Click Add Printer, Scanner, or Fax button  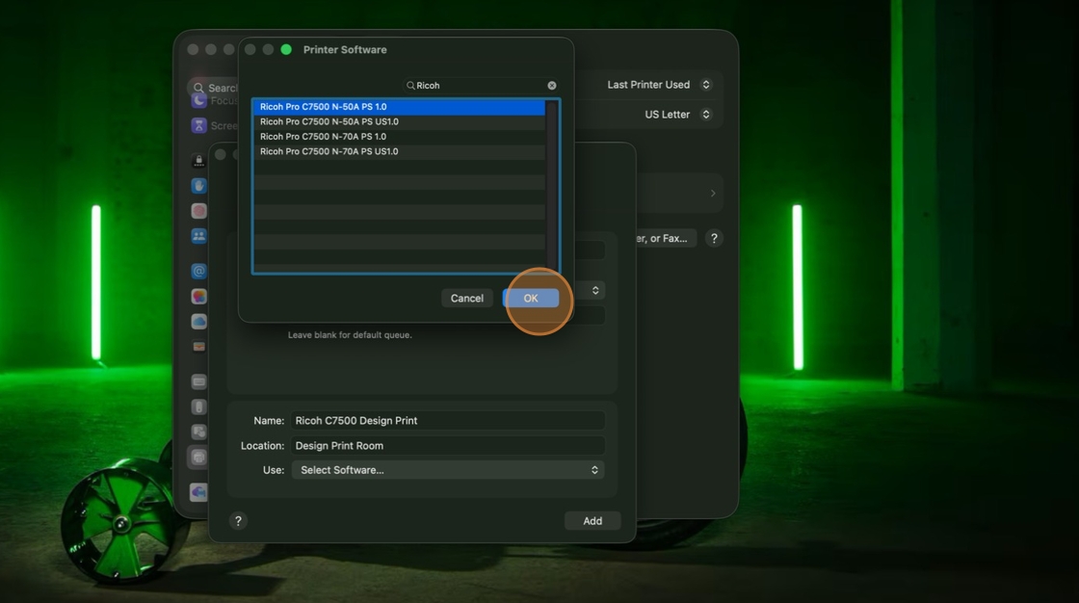(x=664, y=238)
